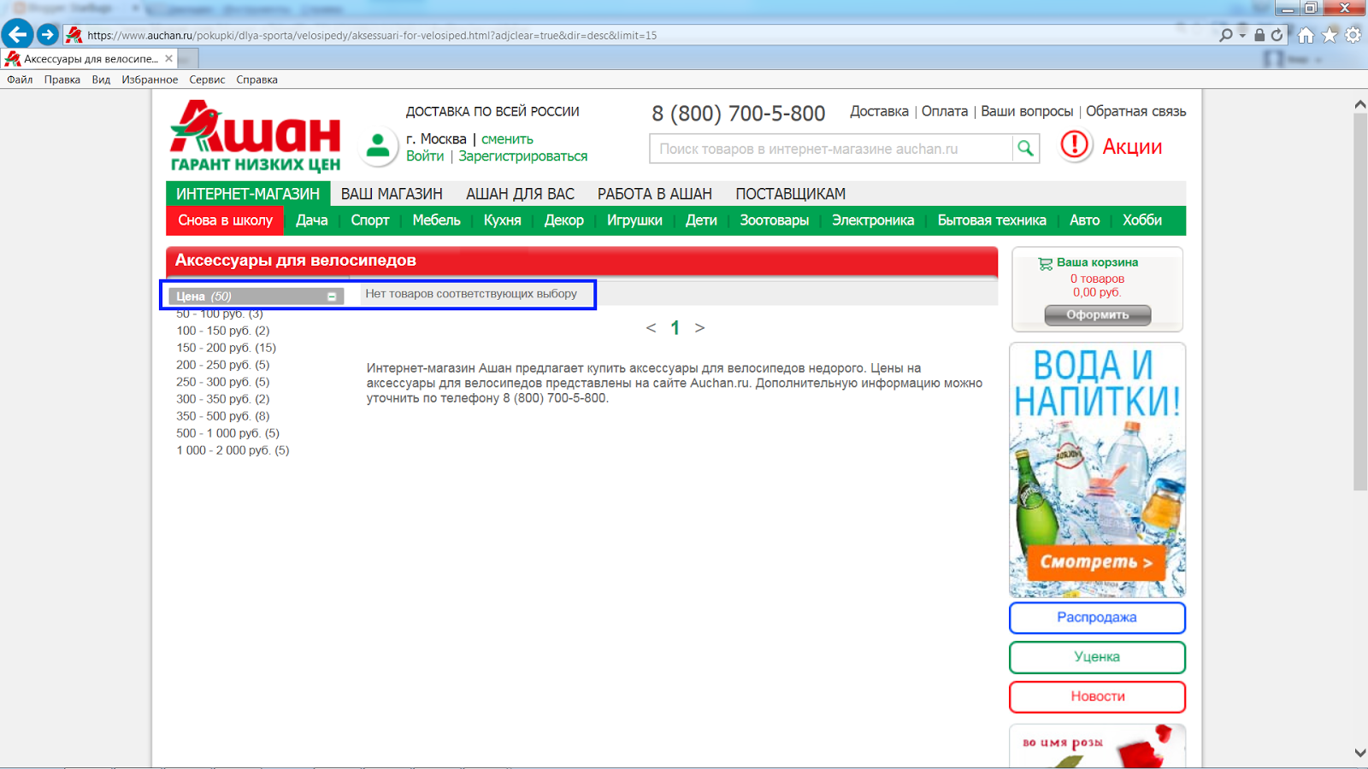Image resolution: width=1368 pixels, height=769 pixels.
Task: Open the Правка menu
Action: (x=62, y=79)
